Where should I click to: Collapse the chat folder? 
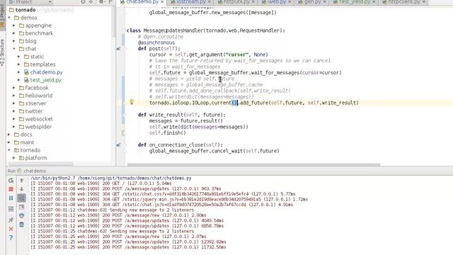[14, 49]
